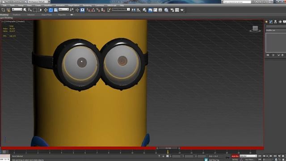Click the ViewCube top-hat gizmo

255,29
